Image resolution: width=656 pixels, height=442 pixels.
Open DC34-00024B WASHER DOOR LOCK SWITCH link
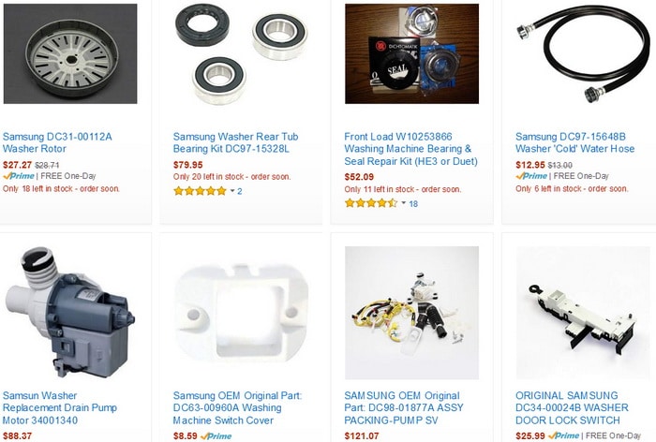(572, 407)
